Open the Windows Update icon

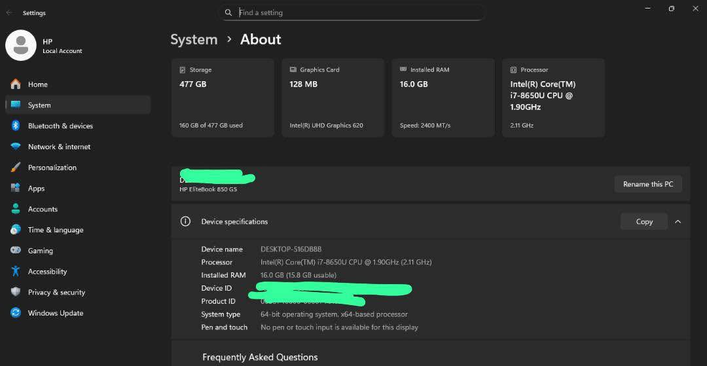[16, 313]
